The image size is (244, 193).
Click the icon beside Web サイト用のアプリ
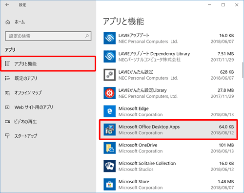(7, 107)
